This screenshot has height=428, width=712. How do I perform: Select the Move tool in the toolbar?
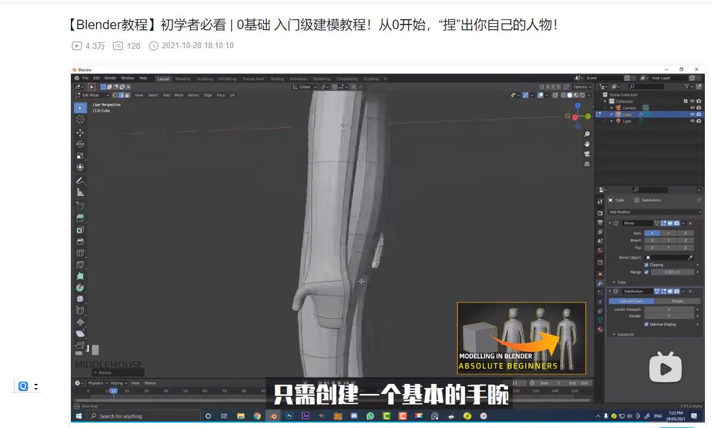pos(80,133)
